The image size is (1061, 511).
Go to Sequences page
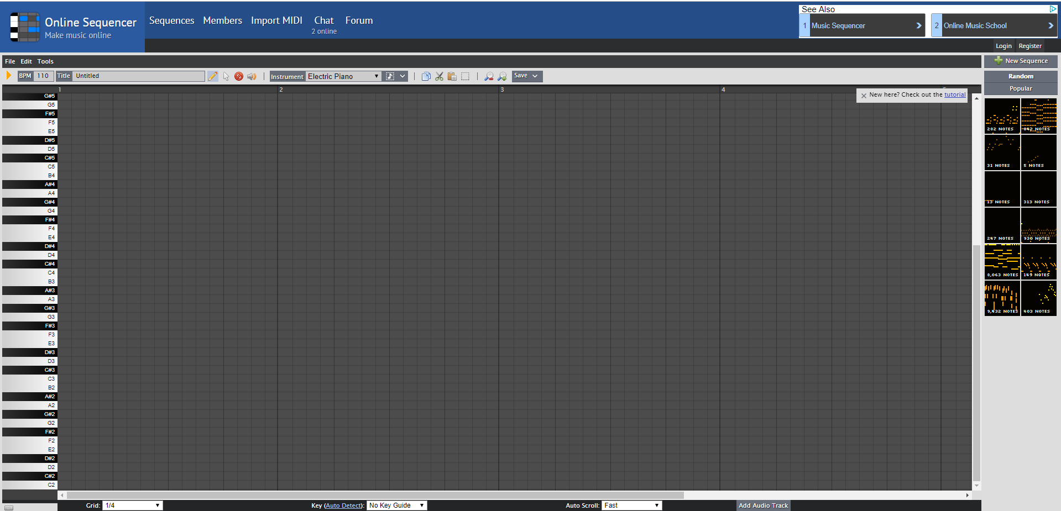pos(171,20)
